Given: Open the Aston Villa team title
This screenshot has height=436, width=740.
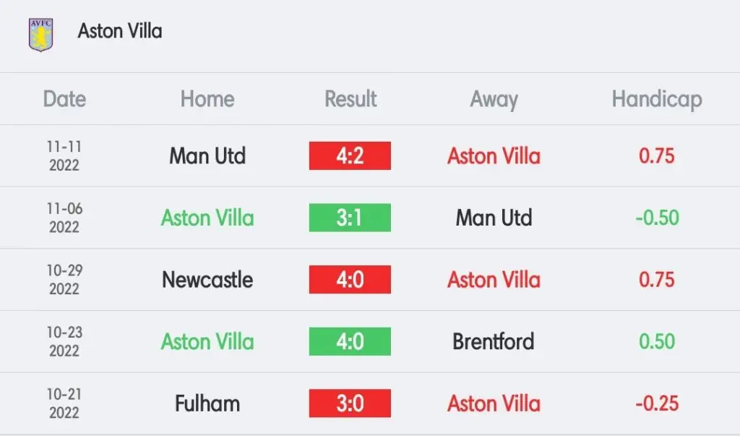Looking at the screenshot, I should (x=120, y=31).
